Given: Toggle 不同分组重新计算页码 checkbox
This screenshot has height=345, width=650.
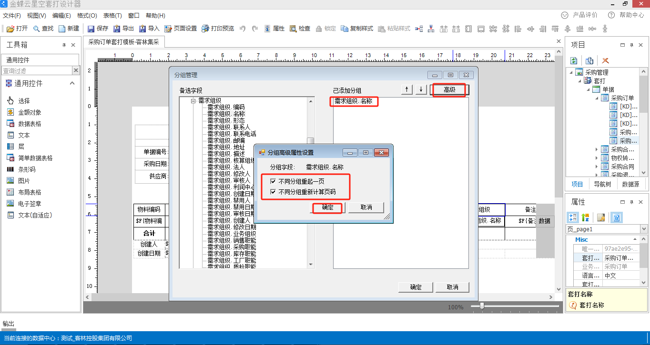Looking at the screenshot, I should click(273, 192).
